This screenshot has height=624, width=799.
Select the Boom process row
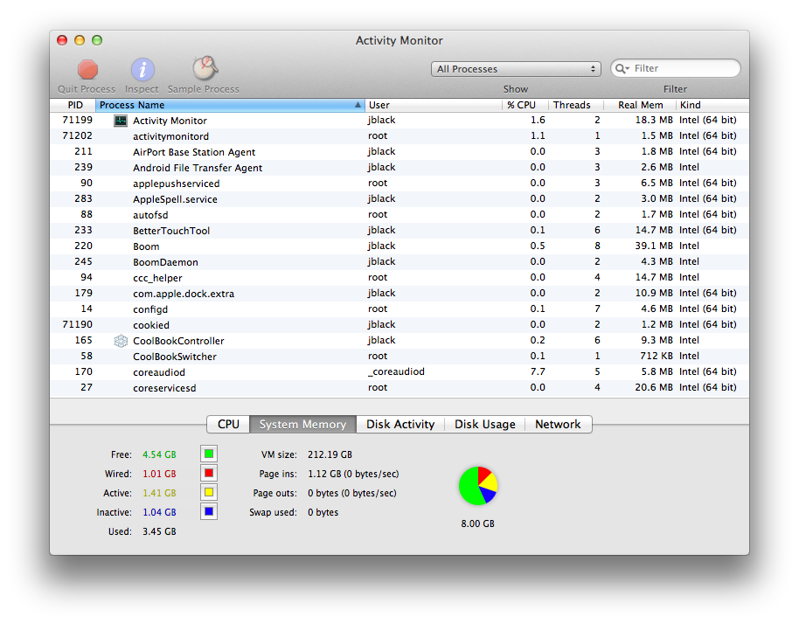[x=399, y=246]
